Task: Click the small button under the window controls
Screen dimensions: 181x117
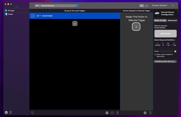Action: coord(17,7)
